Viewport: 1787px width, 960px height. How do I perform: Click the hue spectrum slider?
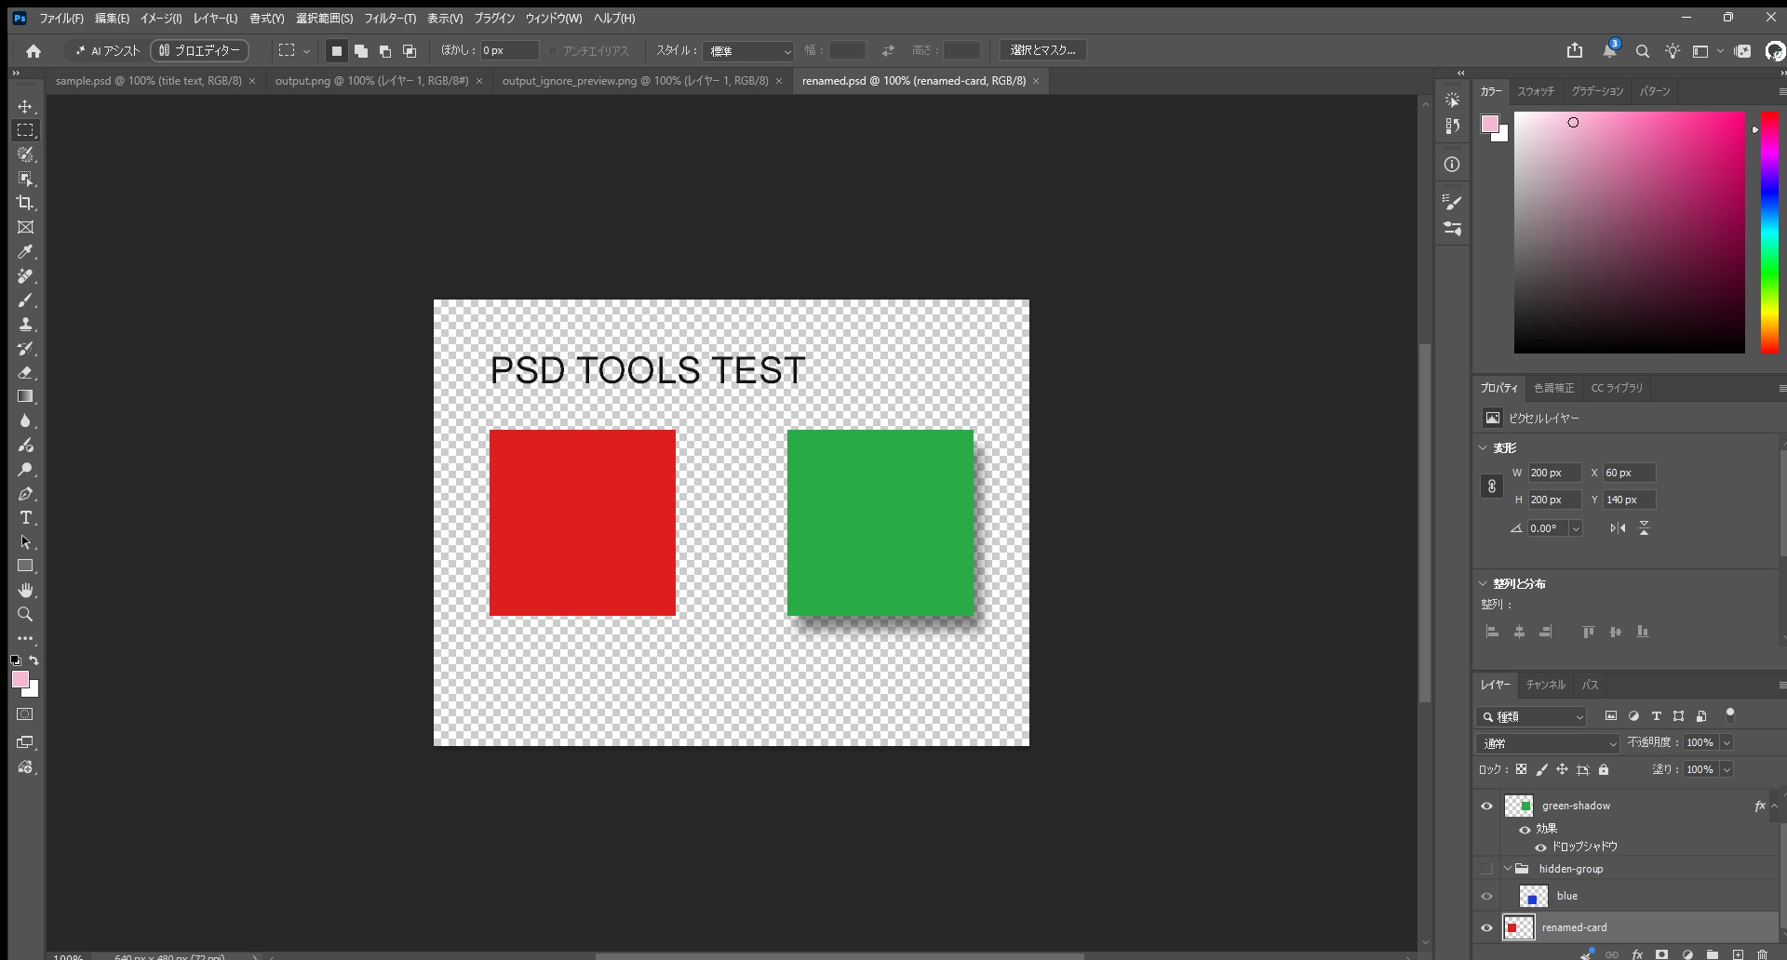[x=1769, y=233]
